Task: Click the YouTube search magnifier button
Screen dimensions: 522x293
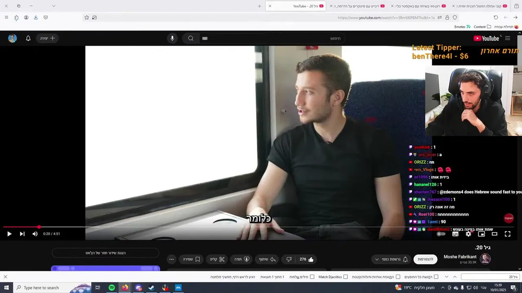Action: (x=190, y=38)
